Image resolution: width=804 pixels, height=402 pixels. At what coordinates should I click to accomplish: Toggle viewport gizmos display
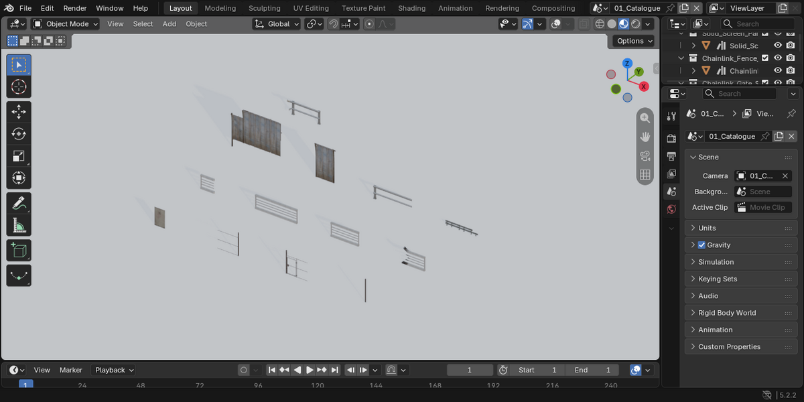tap(528, 23)
